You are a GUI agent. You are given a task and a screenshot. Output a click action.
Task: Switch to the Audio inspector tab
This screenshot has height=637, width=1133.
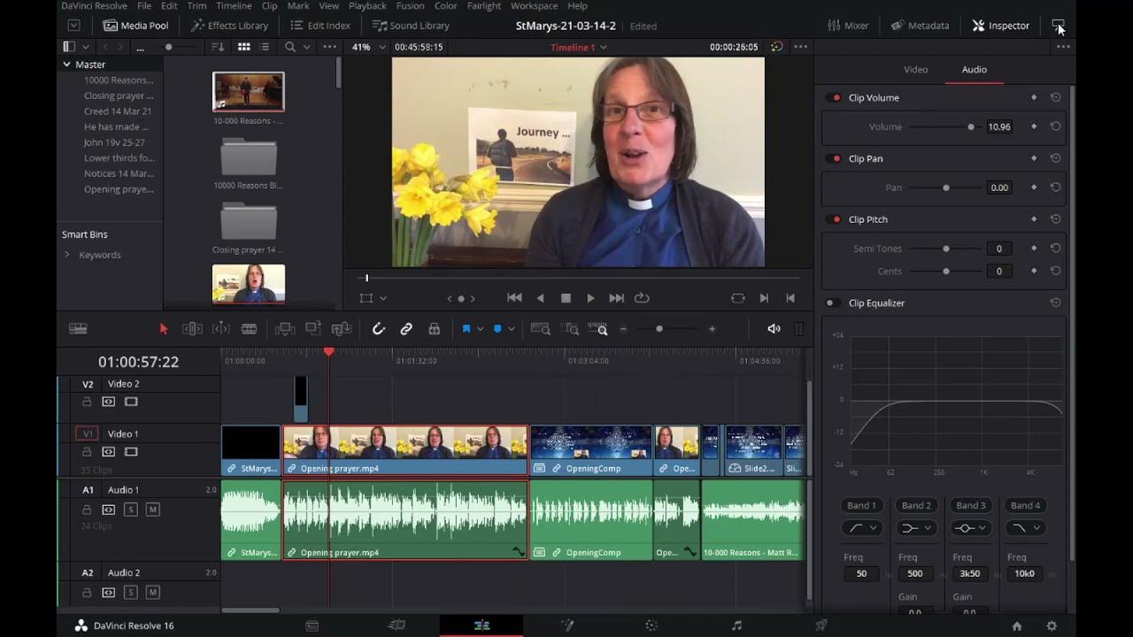[x=974, y=70]
